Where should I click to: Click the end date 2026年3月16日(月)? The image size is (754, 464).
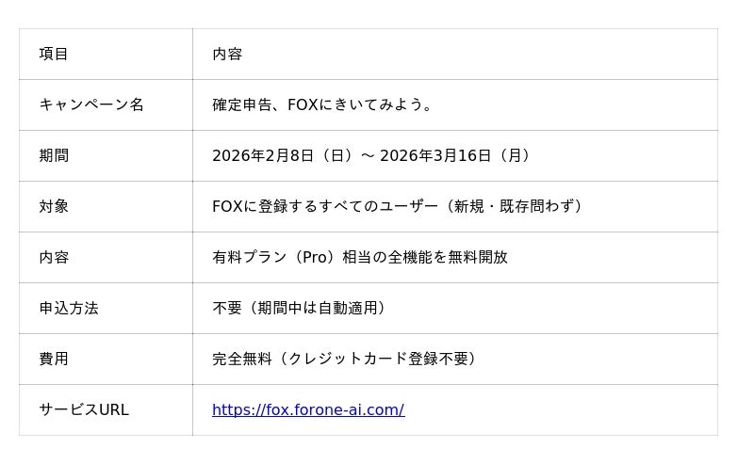(456, 156)
